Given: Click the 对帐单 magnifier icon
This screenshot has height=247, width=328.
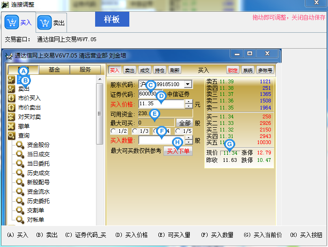Looking at the screenshot, I should tap(20, 220).
